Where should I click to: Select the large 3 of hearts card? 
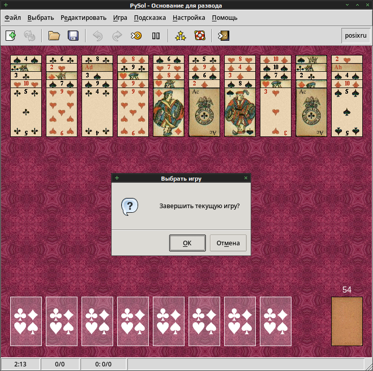276,112
